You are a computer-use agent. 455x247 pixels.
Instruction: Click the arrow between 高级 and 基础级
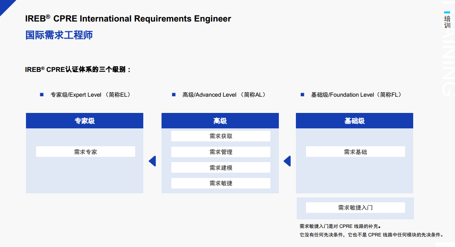287,161
